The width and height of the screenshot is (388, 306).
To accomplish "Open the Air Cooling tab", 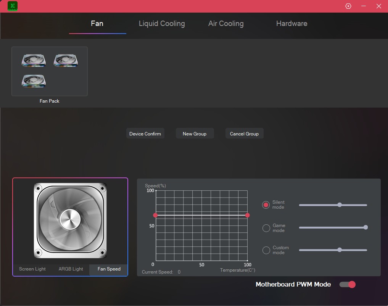I will tap(226, 24).
